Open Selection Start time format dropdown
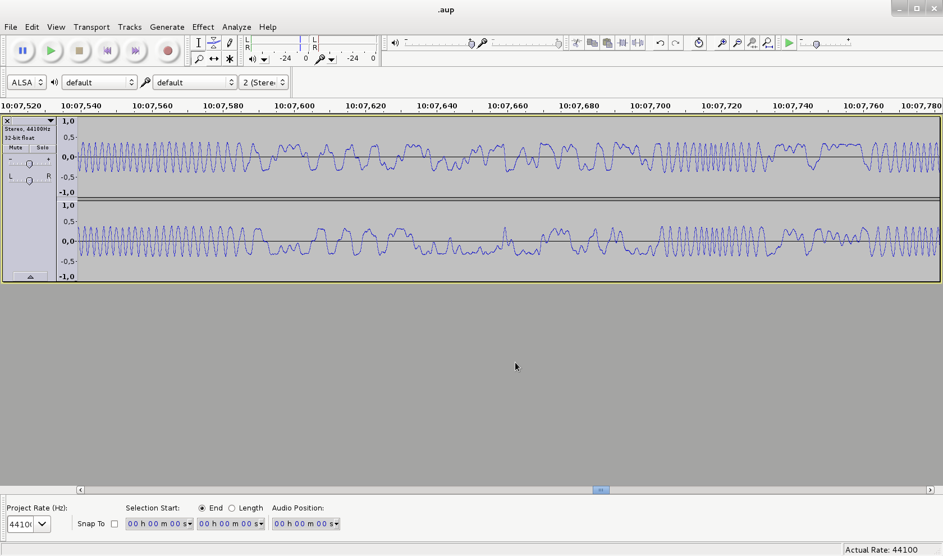 pyautogui.click(x=190, y=525)
